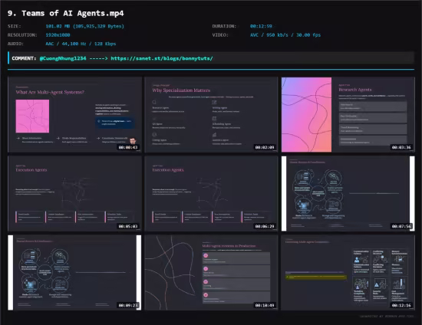Image resolution: width=422 pixels, height=325 pixels.
Task: Select the Research Agents thumbnail at 00:03:36
Action: (x=348, y=114)
